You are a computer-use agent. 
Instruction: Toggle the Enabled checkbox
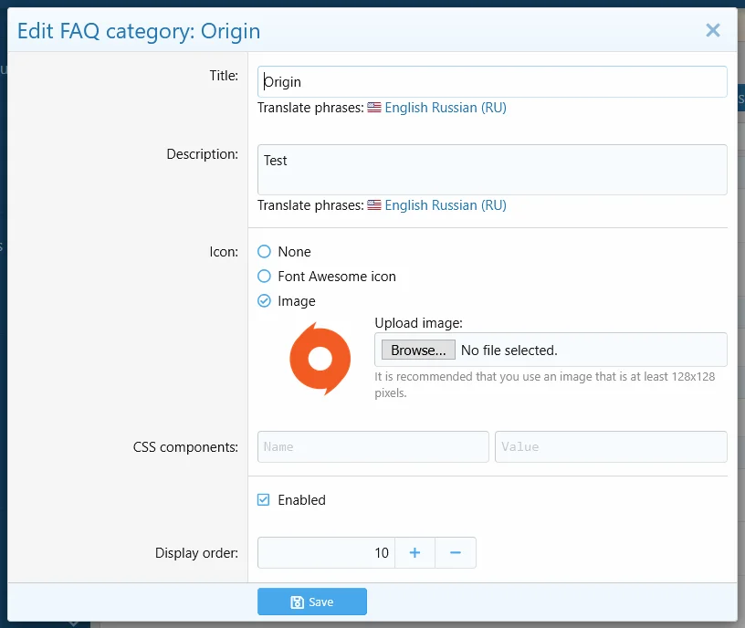(x=264, y=500)
